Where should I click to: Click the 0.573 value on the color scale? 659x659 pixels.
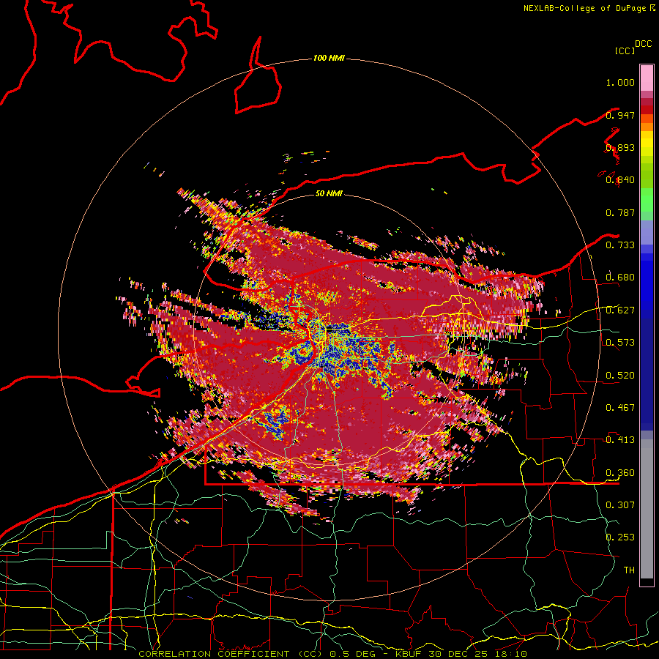point(620,343)
